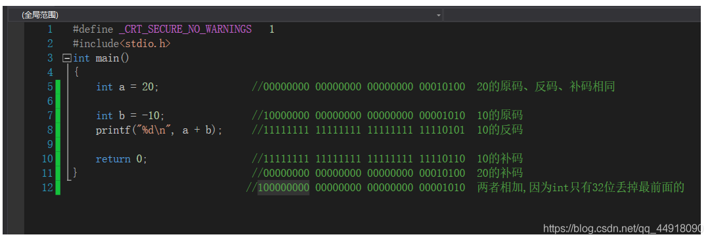710x241 pixels.
Task: Click the return 0 statement
Action: (x=122, y=159)
